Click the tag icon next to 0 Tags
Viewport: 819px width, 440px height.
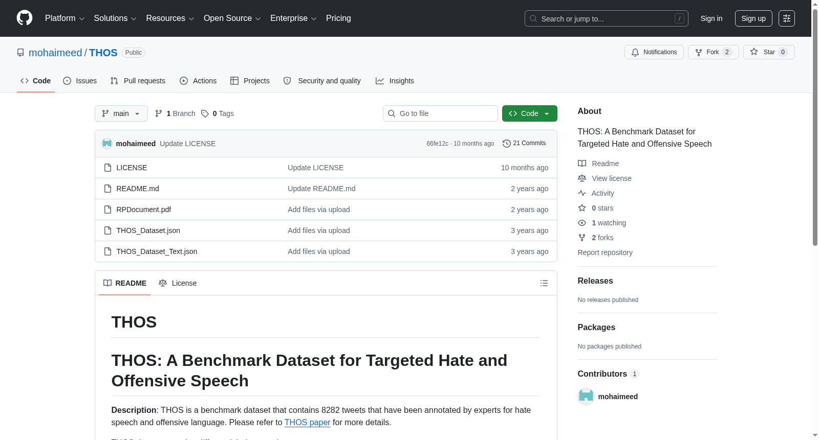[205, 113]
